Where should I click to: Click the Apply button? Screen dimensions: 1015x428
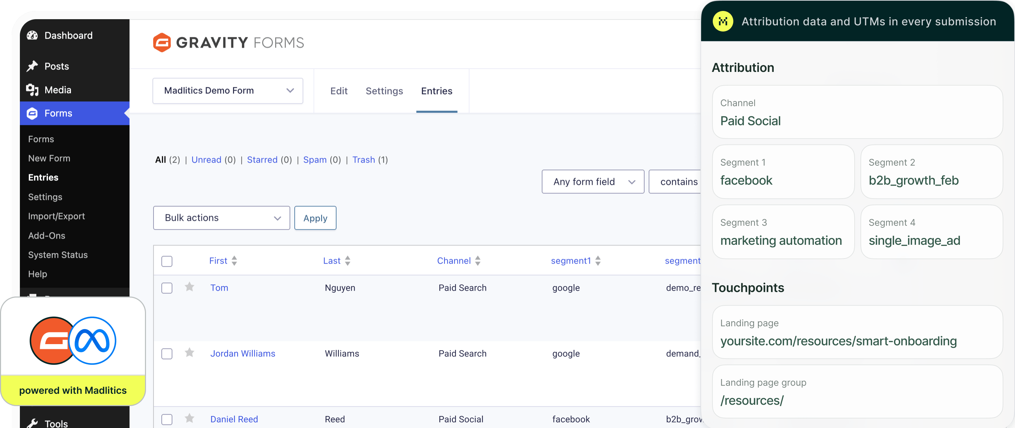click(x=315, y=218)
